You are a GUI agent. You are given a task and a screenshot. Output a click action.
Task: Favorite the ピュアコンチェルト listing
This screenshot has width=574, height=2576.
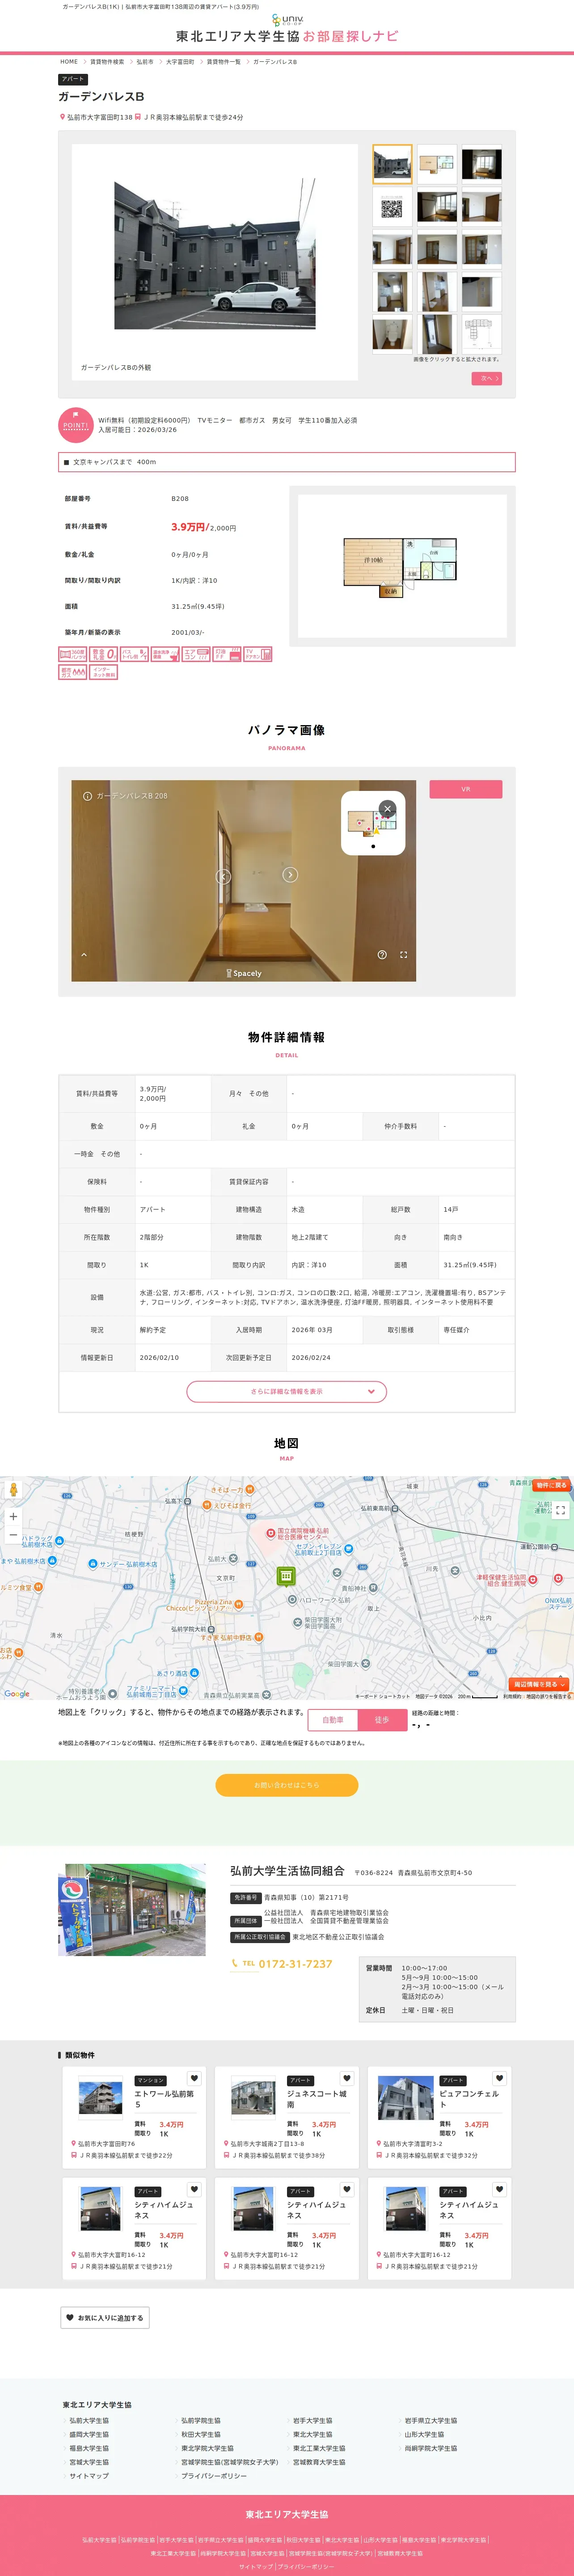[499, 2078]
